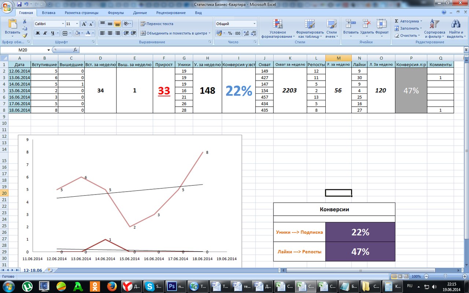
Task: Click the formula bar input field
Action: (271, 50)
